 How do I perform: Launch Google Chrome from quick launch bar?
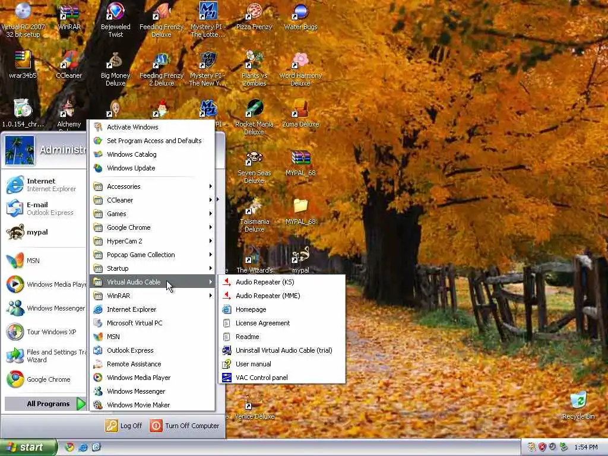coord(69,447)
